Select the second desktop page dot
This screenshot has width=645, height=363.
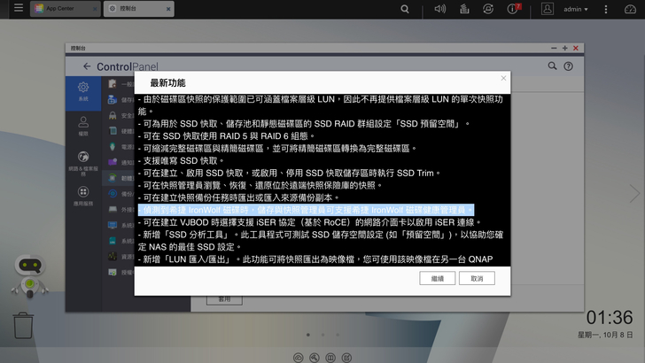(x=322, y=335)
